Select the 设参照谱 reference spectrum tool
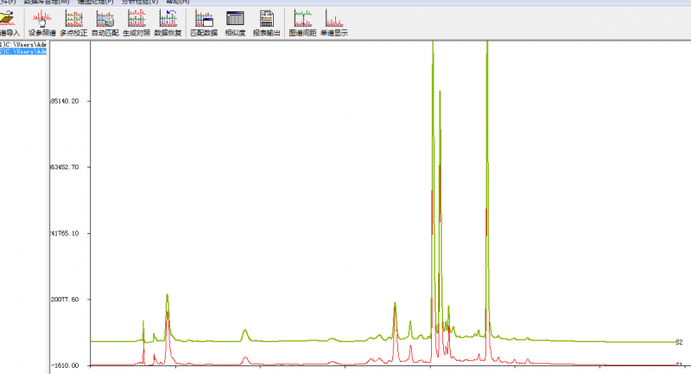This screenshot has height=374, width=691. 41,23
